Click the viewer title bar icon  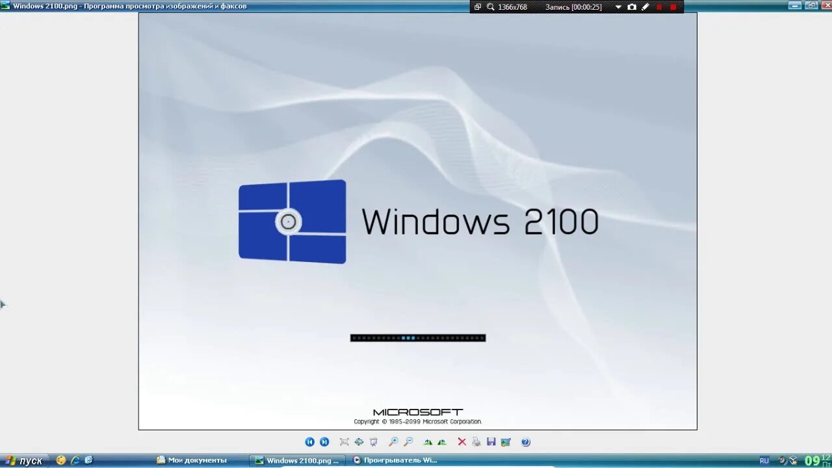pyautogui.click(x=5, y=6)
